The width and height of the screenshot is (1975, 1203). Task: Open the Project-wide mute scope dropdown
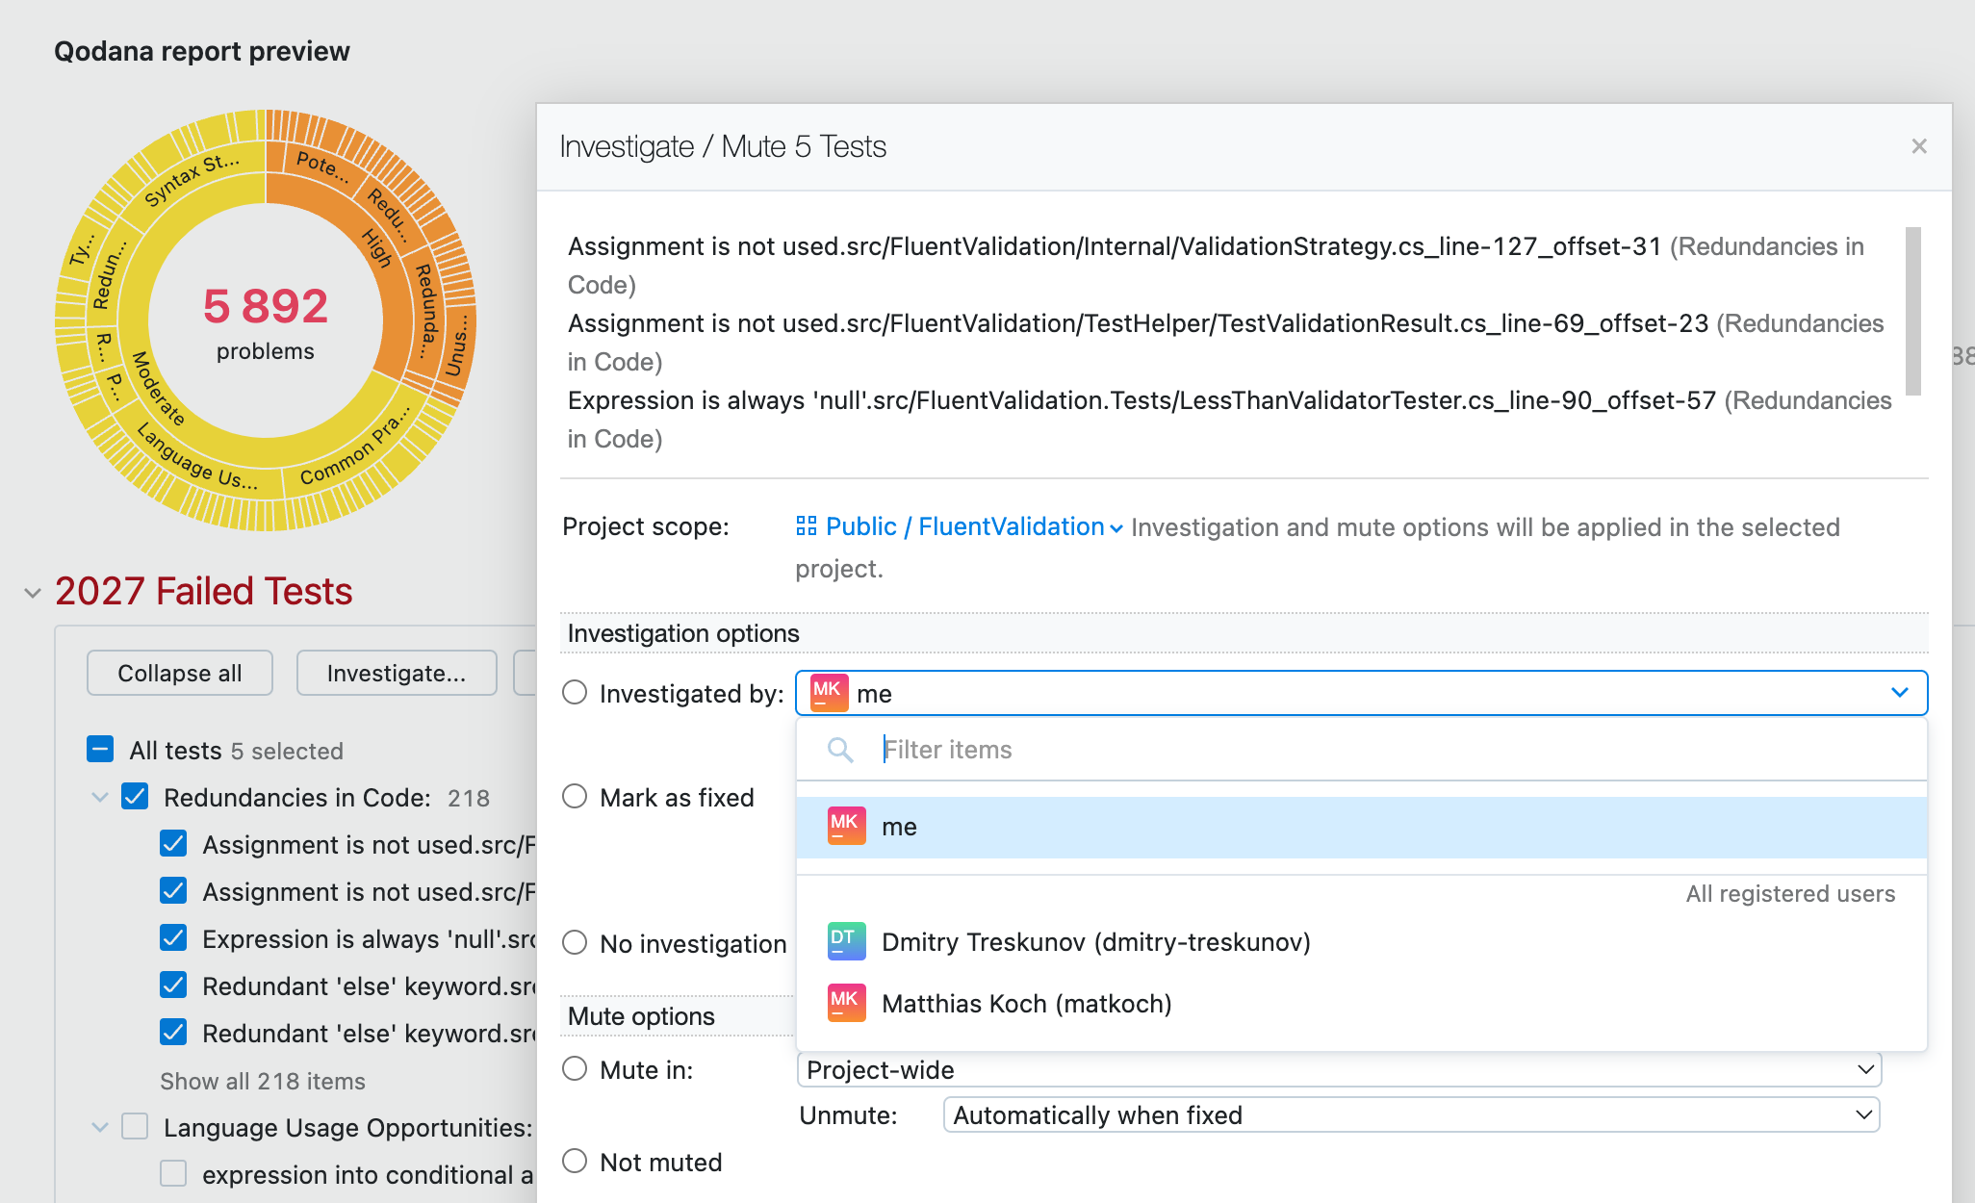[1339, 1070]
